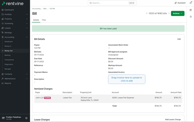This screenshot has width=194, height=122.
Task: Open Accounting Dashboard submenu item
Action: pos(8,42)
